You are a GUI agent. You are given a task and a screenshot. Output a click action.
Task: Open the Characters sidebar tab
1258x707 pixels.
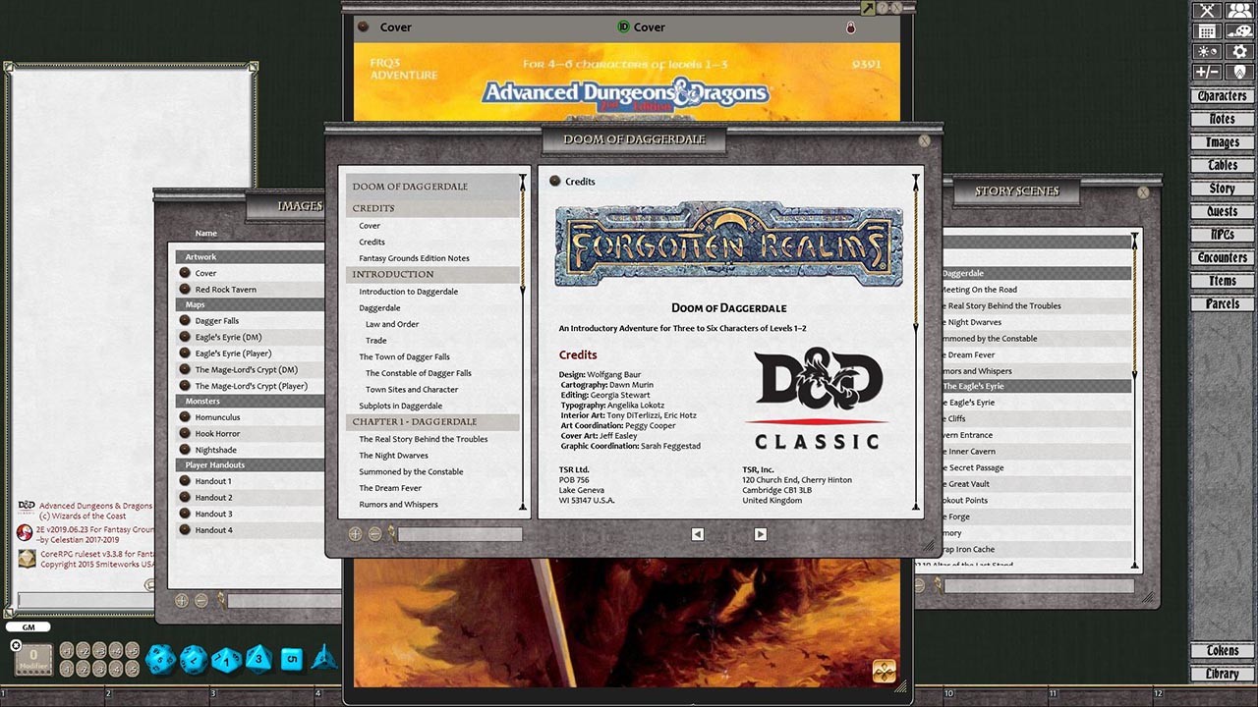1223,96
